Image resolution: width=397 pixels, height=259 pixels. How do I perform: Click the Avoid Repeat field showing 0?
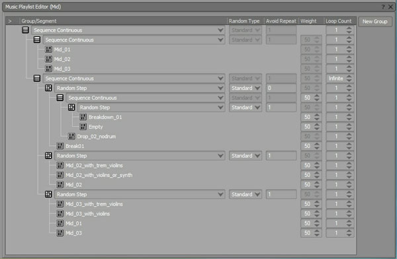[281, 88]
